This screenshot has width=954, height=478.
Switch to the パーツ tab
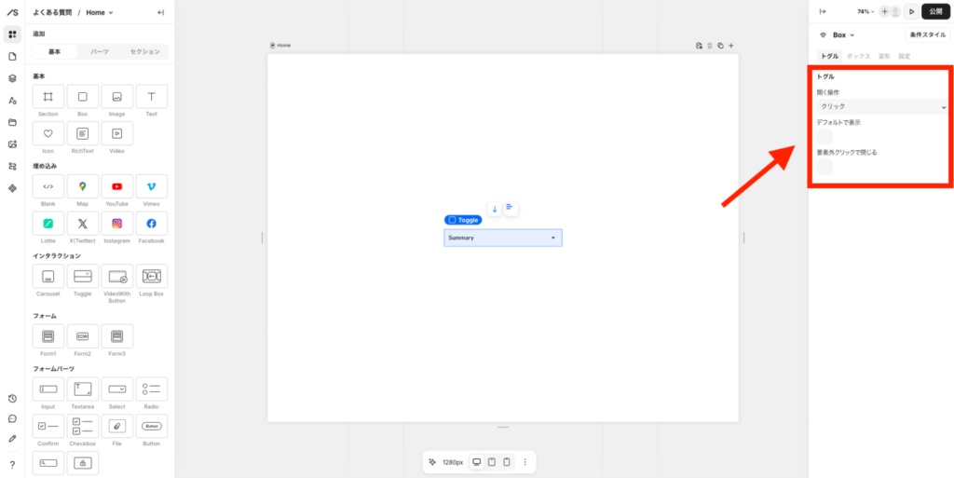[100, 51]
